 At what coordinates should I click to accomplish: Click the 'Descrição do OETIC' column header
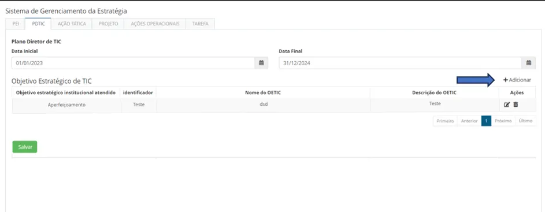tap(434, 92)
